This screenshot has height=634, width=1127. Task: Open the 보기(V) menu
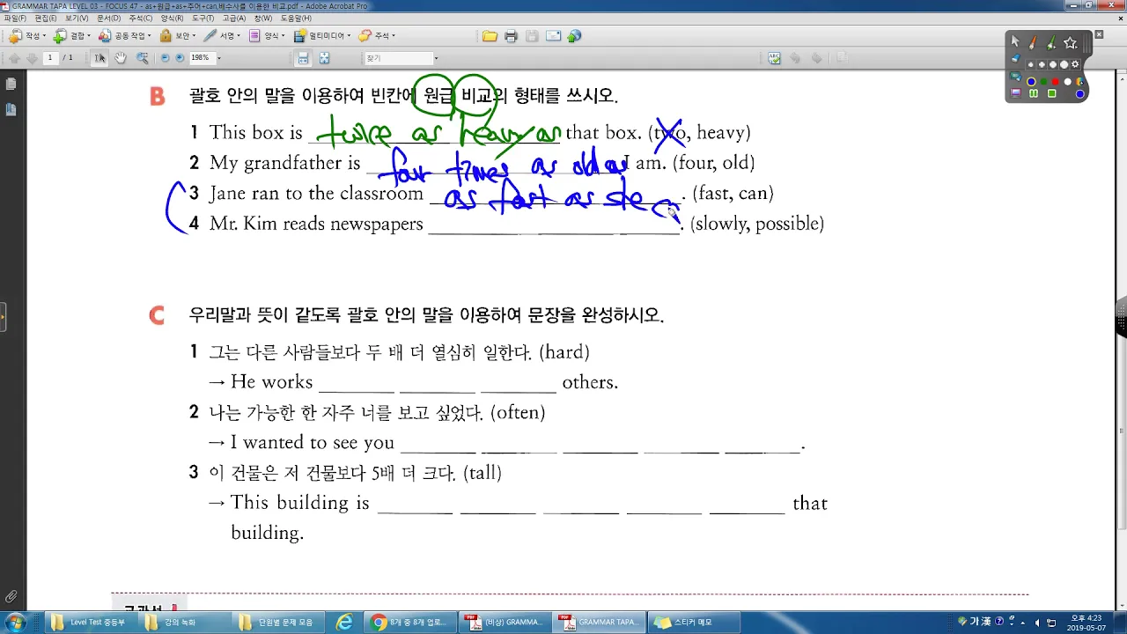(x=77, y=18)
